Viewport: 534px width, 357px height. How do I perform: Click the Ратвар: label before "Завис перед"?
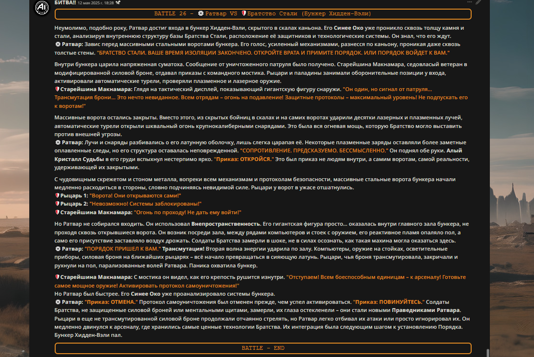pyautogui.click(x=72, y=45)
